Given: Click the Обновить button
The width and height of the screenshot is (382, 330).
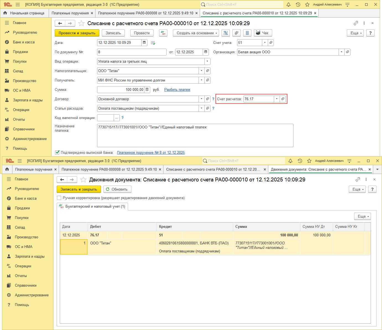Looking at the screenshot, I should pyautogui.click(x=117, y=189).
